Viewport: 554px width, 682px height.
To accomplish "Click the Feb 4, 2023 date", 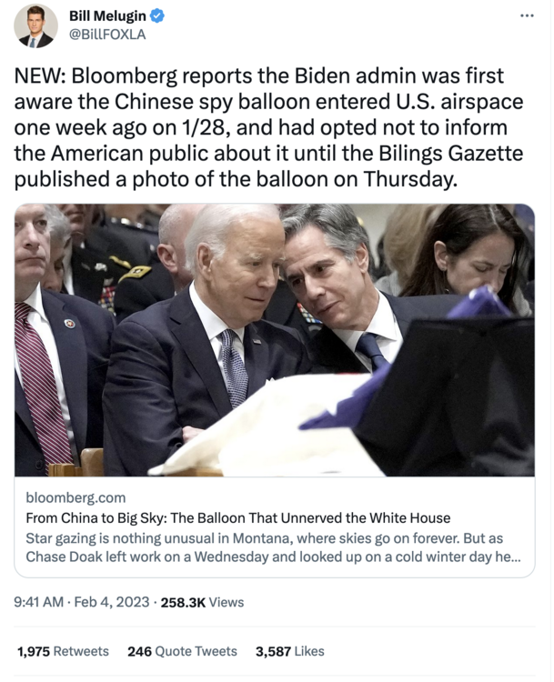I will (x=112, y=602).
